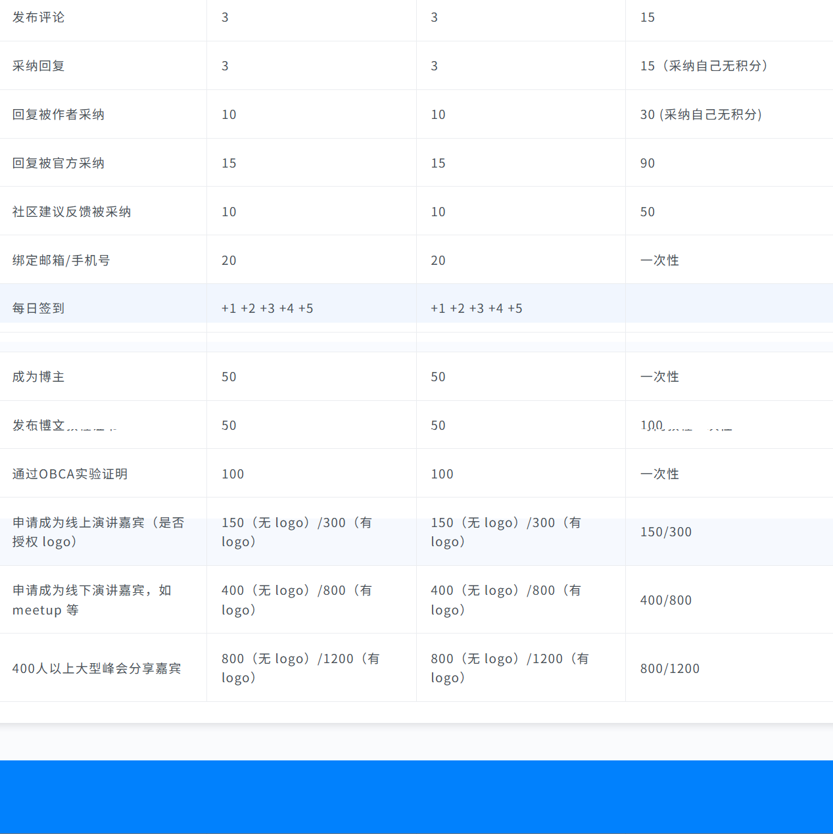This screenshot has width=833, height=834.
Task: Click the 每日签到 row label
Action: pos(38,308)
